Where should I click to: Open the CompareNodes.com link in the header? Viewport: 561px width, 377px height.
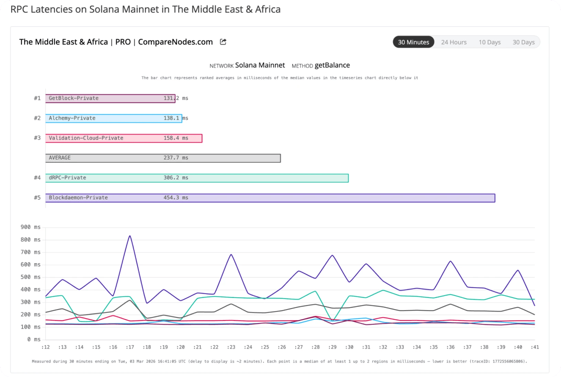click(175, 42)
